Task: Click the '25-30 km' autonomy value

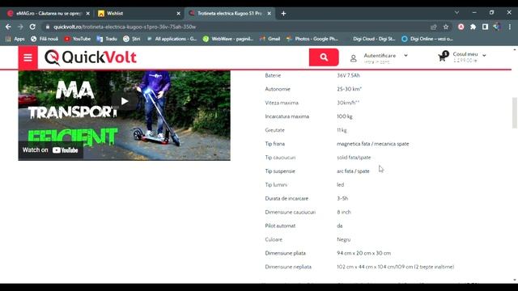Action: point(349,89)
